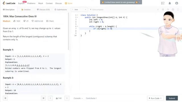
Task: Open the Discuss (559) tab
Action: tap(43, 9)
